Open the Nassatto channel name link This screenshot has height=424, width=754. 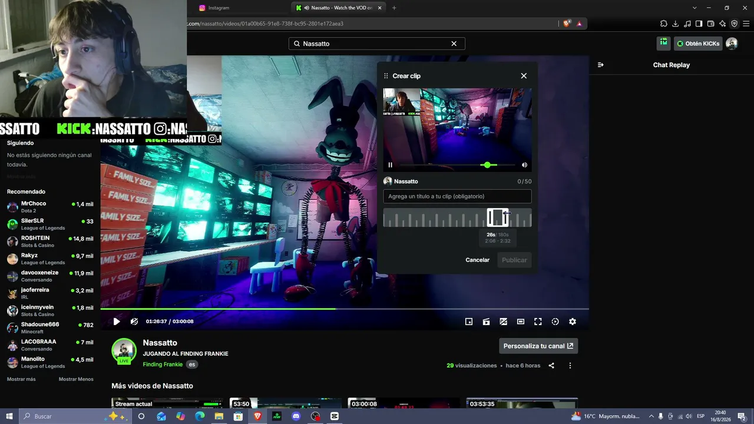pyautogui.click(x=160, y=343)
